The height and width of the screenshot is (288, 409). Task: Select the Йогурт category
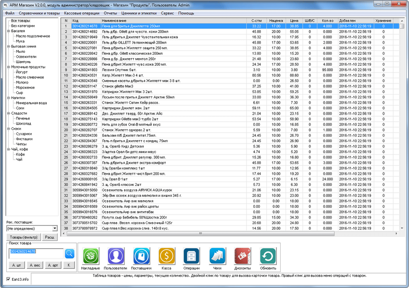point(22,72)
